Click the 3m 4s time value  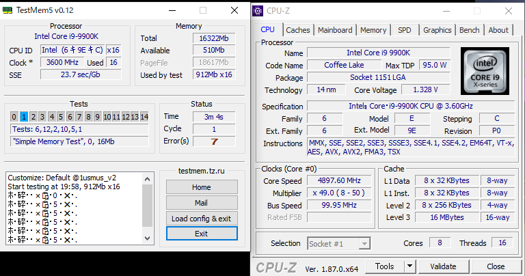(x=214, y=117)
